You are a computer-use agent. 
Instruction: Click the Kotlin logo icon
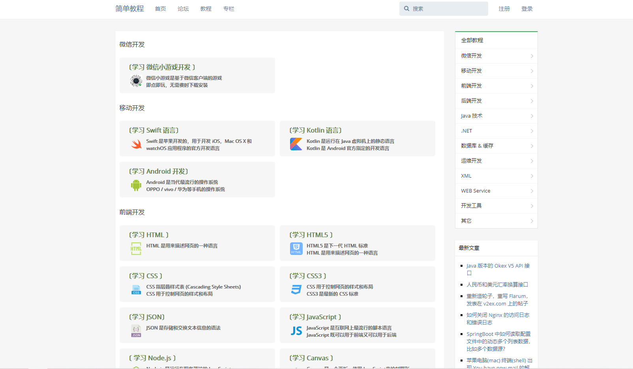pos(296,144)
